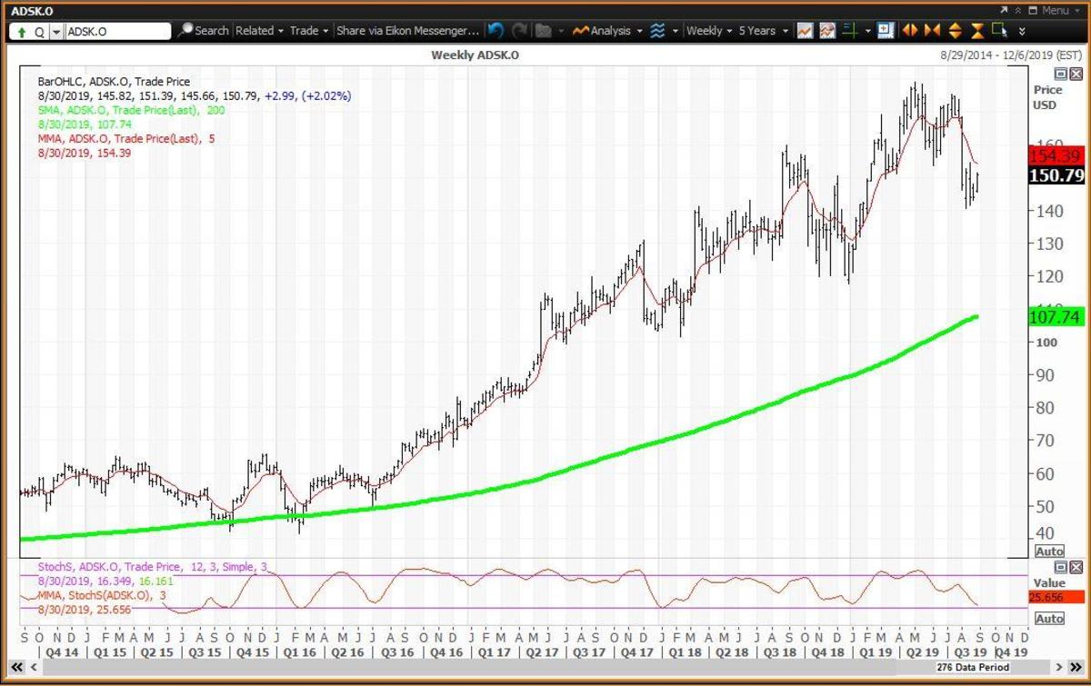Open the Weekly interval dropdown
Image resolution: width=1091 pixels, height=686 pixels.
pos(709,31)
